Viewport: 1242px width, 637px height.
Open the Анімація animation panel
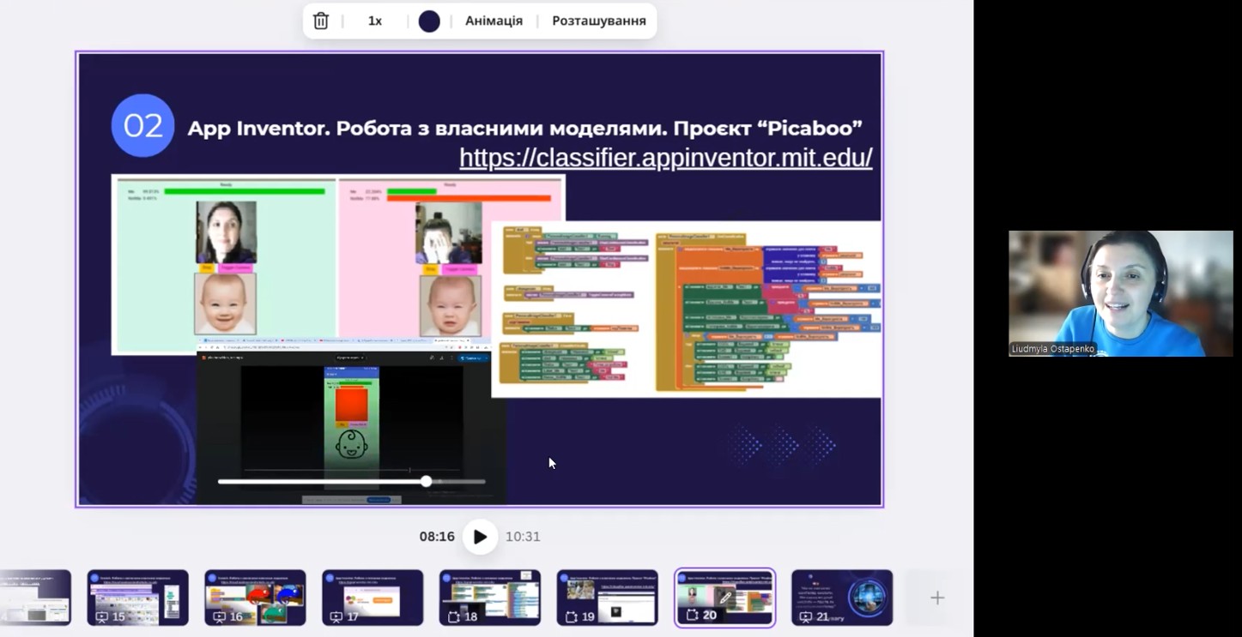pos(494,21)
